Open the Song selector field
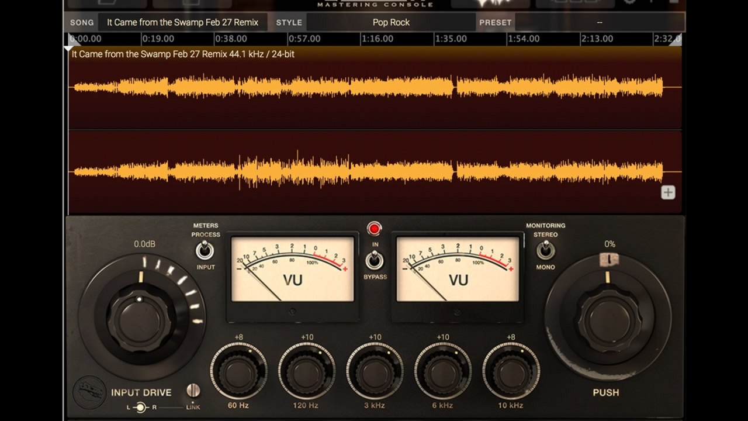 [182, 22]
